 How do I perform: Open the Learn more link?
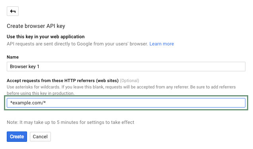(162, 44)
